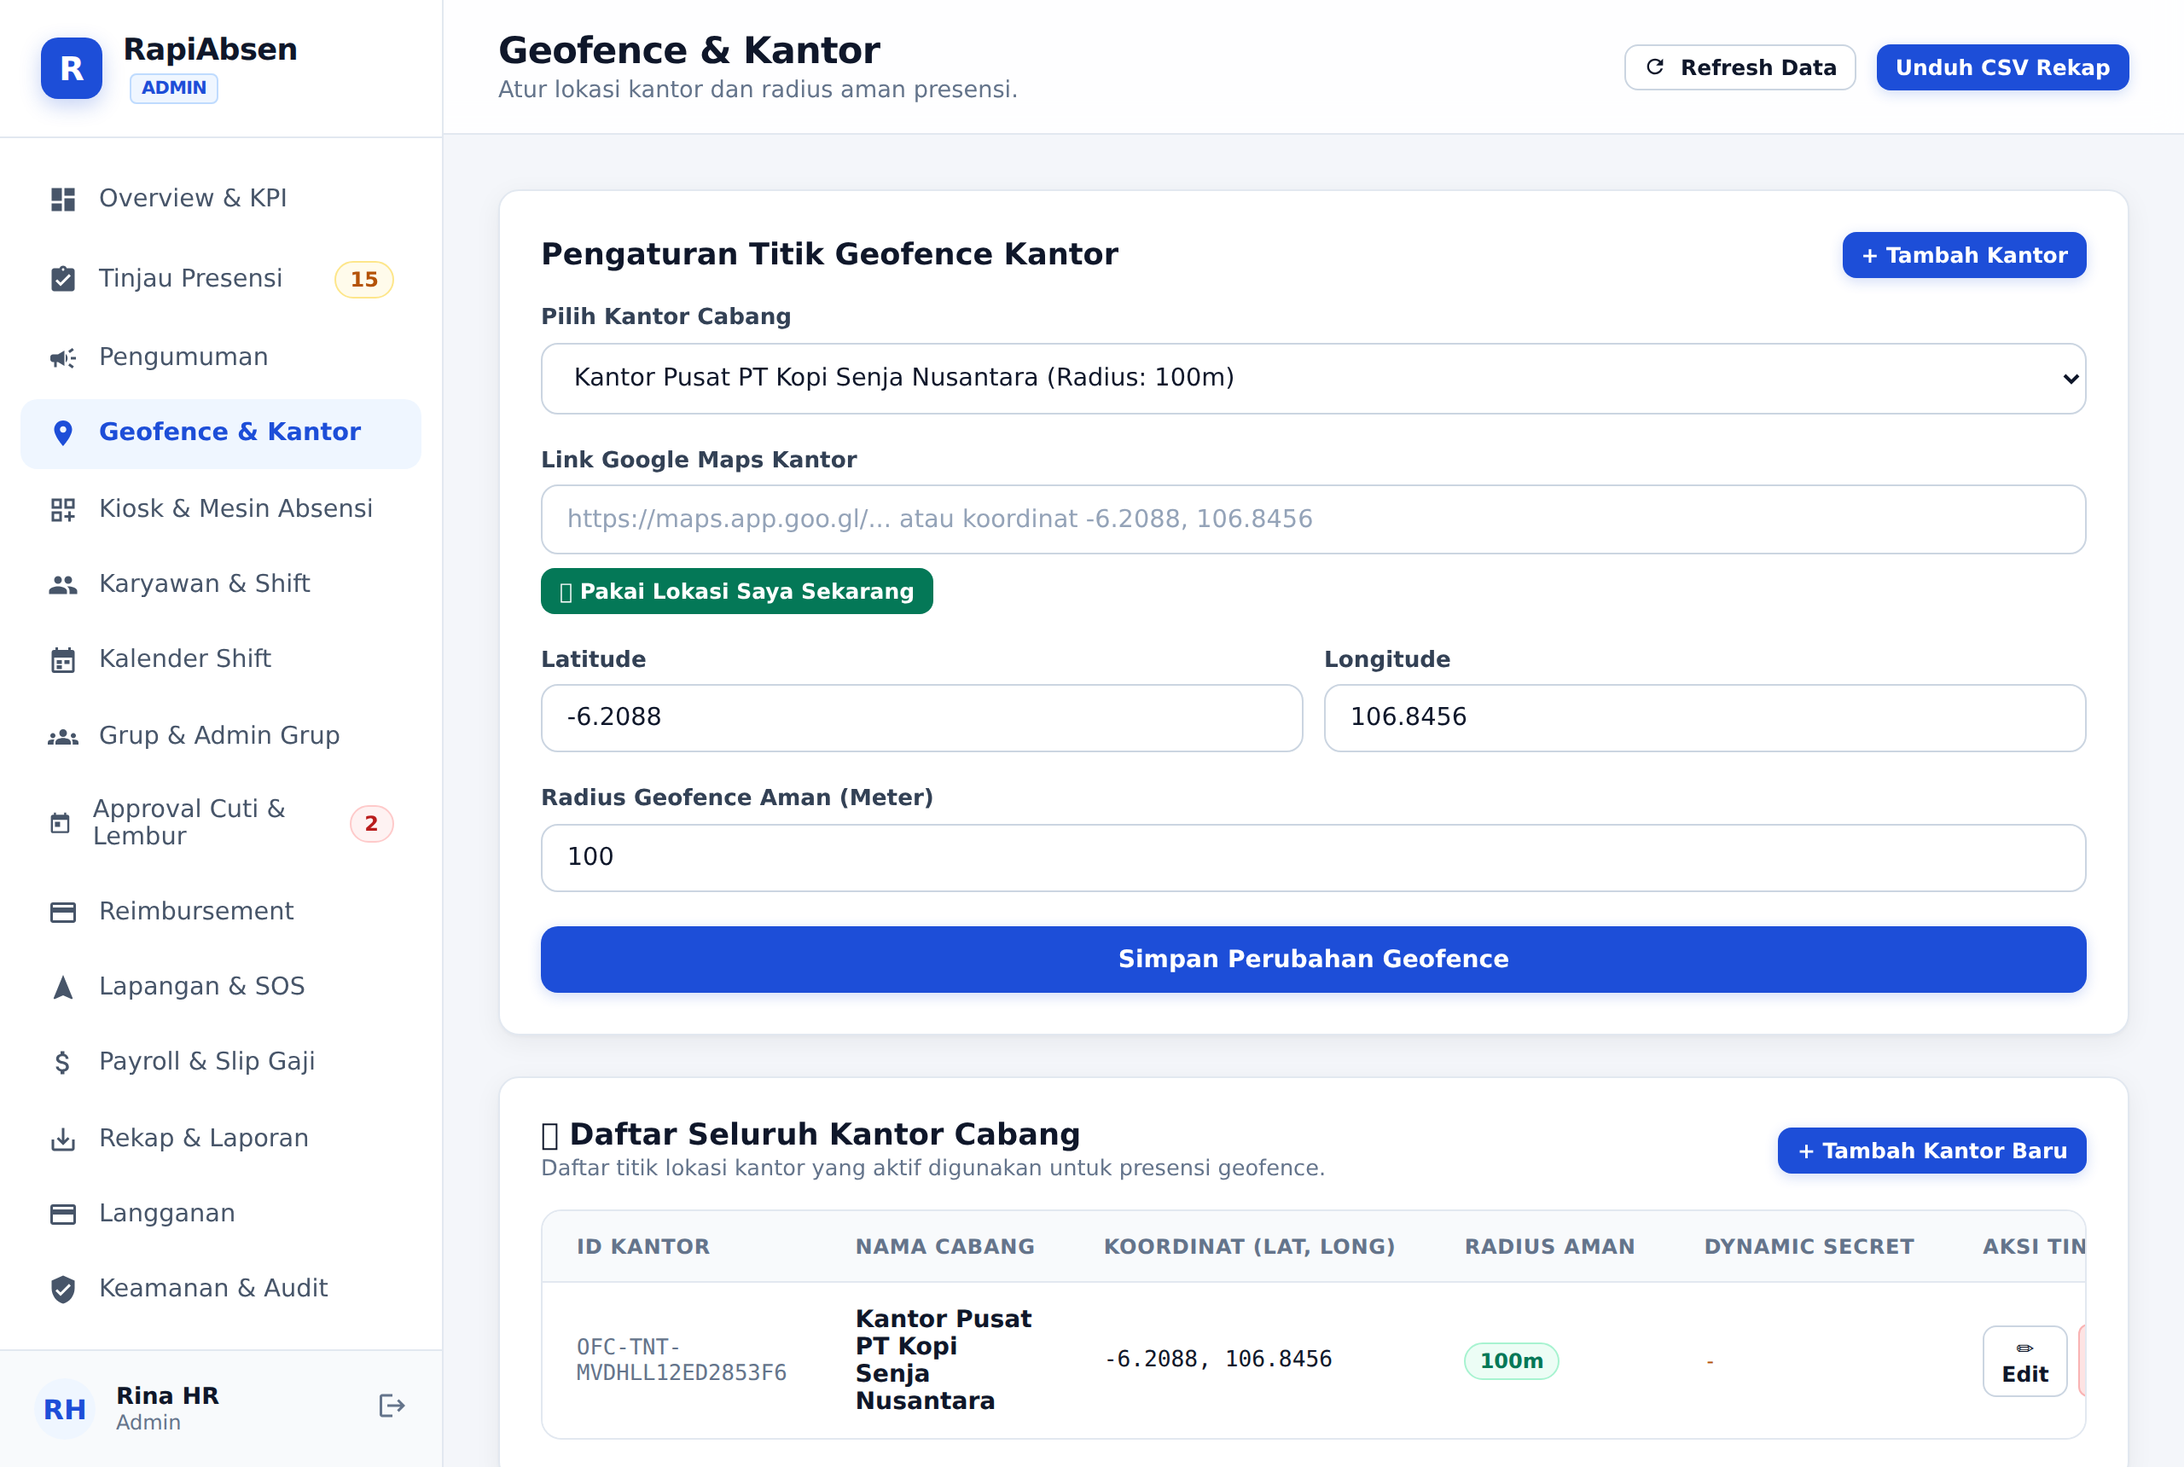Screen dimensions: 2184x1467
Task: Click office ID OFC-TNT-MVDHLL12ED2853F6
Action: pos(681,1360)
